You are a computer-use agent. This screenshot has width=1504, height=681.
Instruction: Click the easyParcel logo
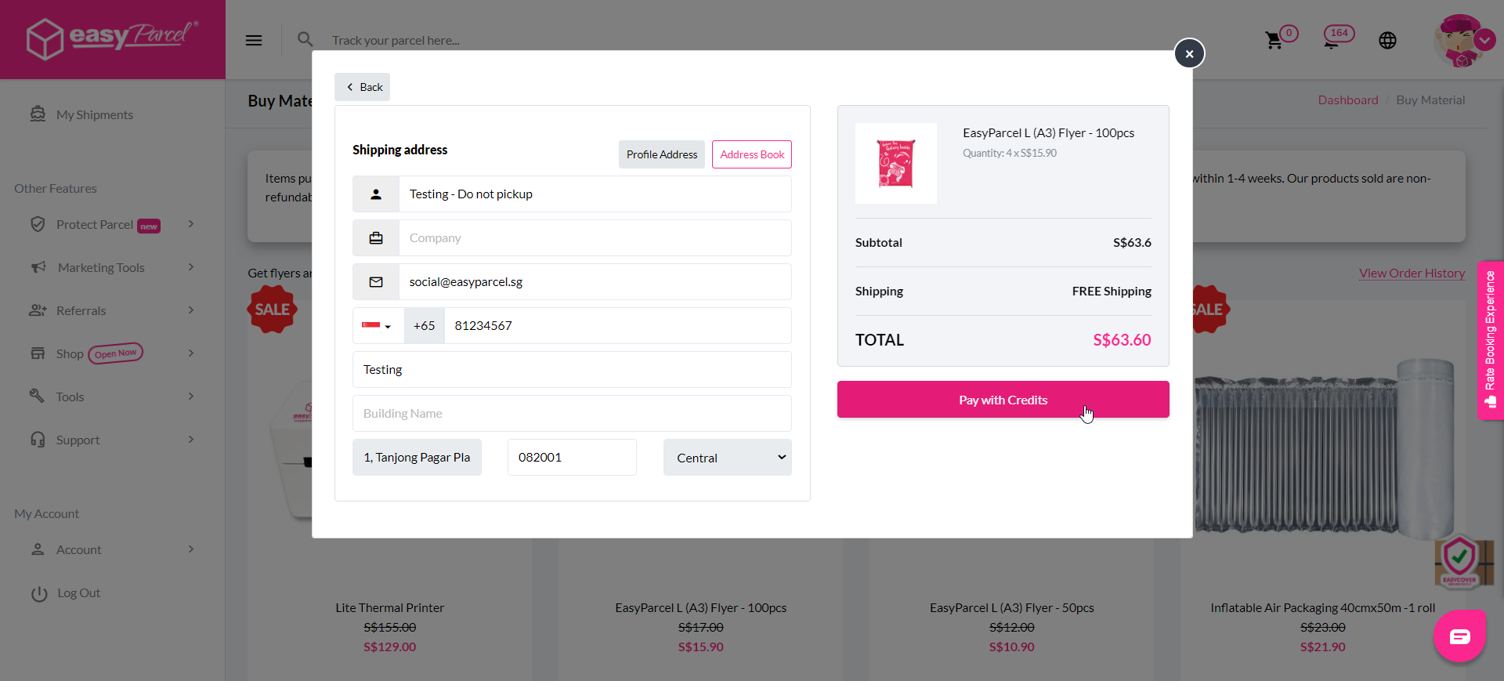tap(113, 38)
